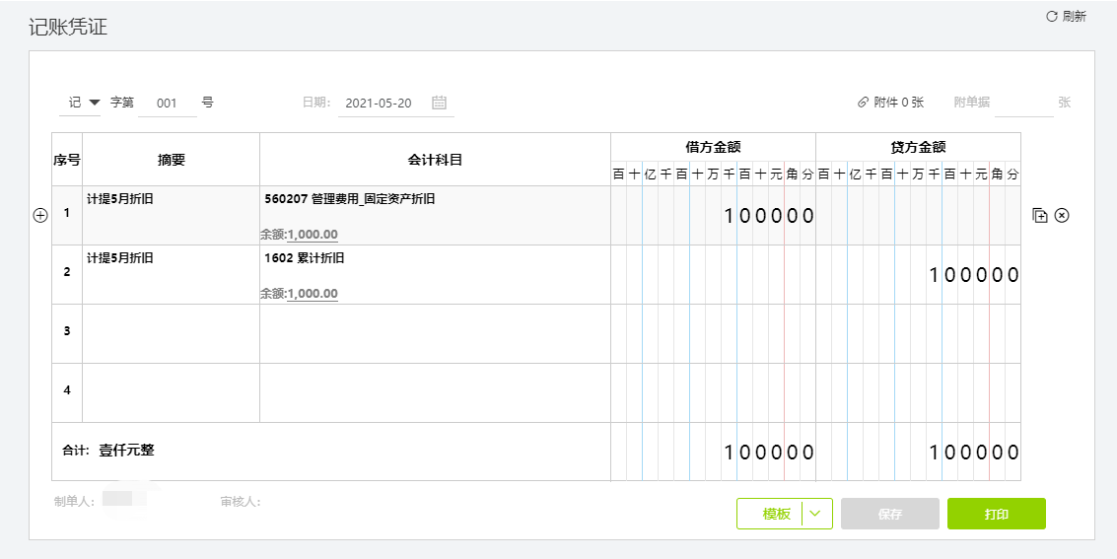Click the 贷方金额 column header

click(x=918, y=148)
